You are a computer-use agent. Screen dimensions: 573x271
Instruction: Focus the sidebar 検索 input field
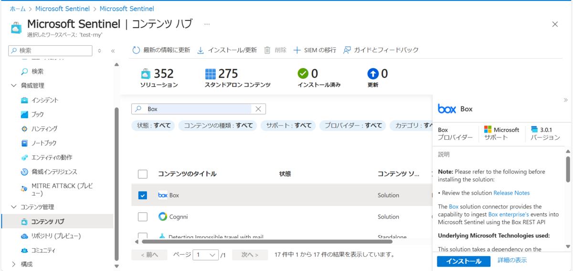click(x=51, y=51)
